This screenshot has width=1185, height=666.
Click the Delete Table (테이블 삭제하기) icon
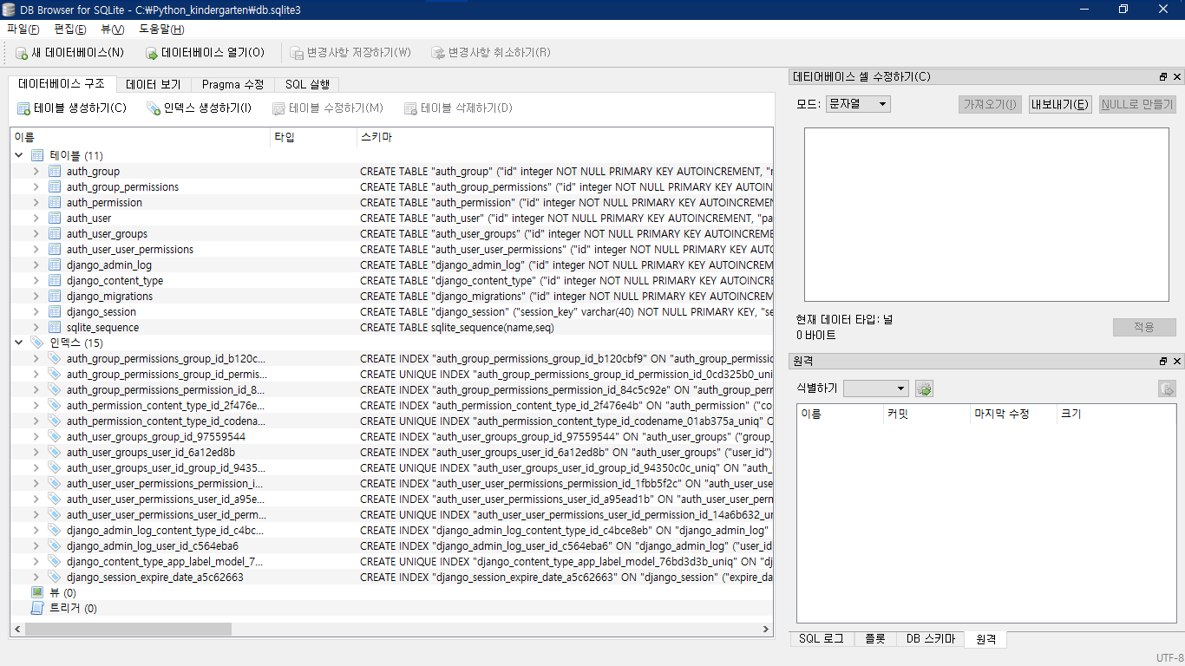[x=411, y=108]
